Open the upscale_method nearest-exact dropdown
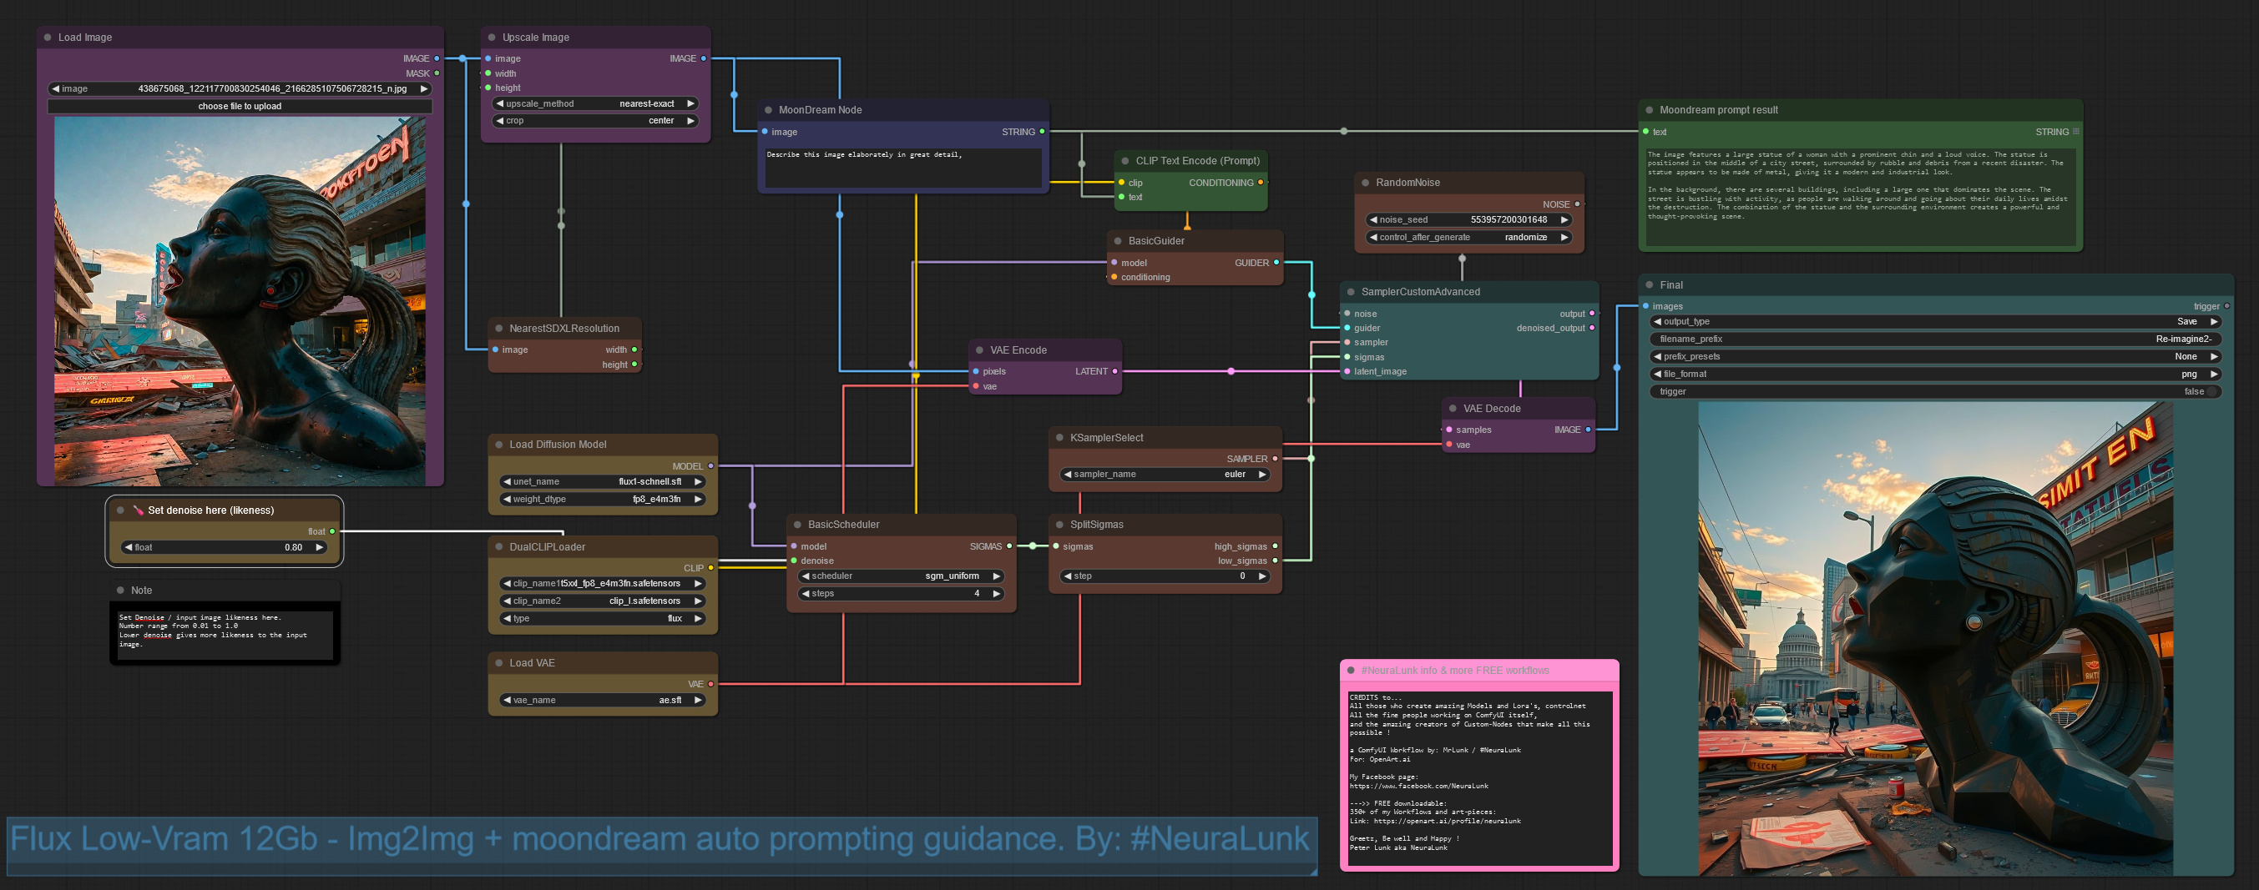The height and width of the screenshot is (890, 2259). click(x=595, y=103)
